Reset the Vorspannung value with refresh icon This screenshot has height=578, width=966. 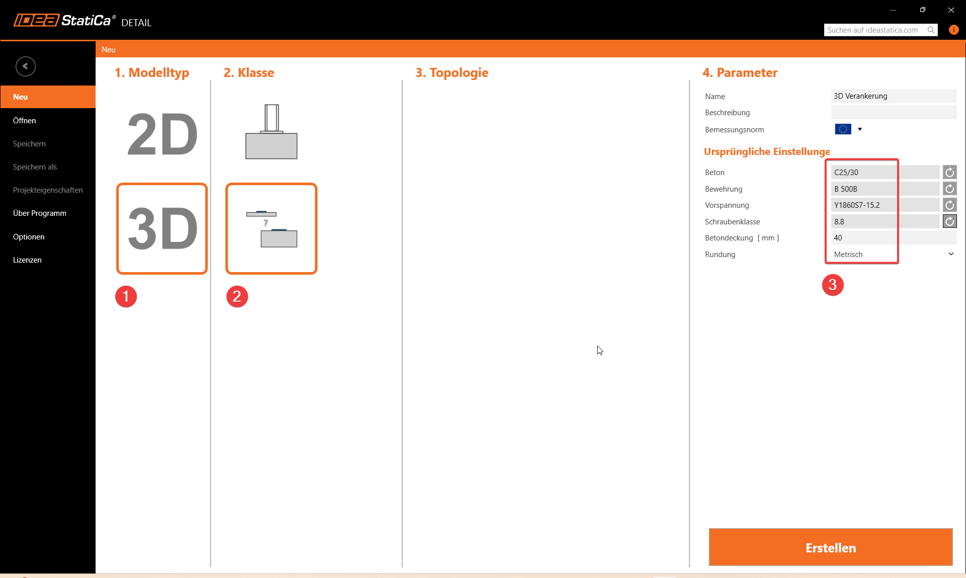point(949,205)
